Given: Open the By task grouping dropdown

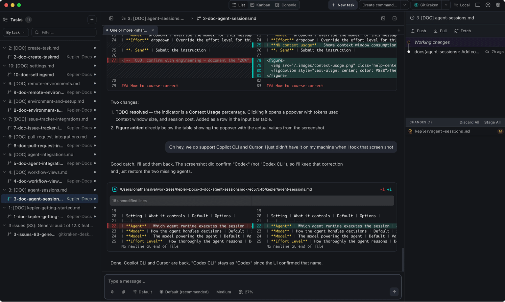Looking at the screenshot, I should pyautogui.click(x=15, y=32).
